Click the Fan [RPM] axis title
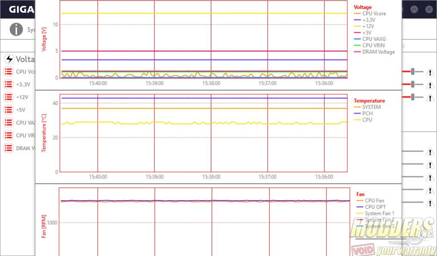Image resolution: width=437 pixels, height=256 pixels. tap(44, 226)
